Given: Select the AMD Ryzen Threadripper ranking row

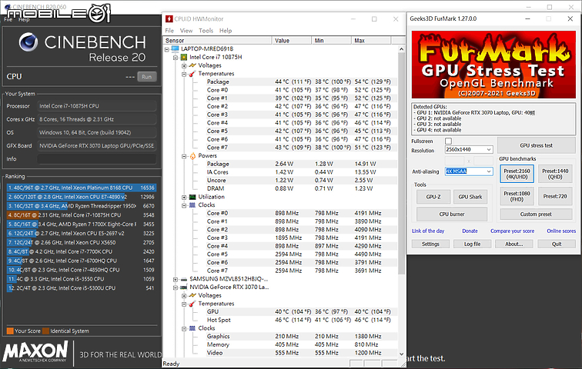Looking at the screenshot, I should [82, 206].
